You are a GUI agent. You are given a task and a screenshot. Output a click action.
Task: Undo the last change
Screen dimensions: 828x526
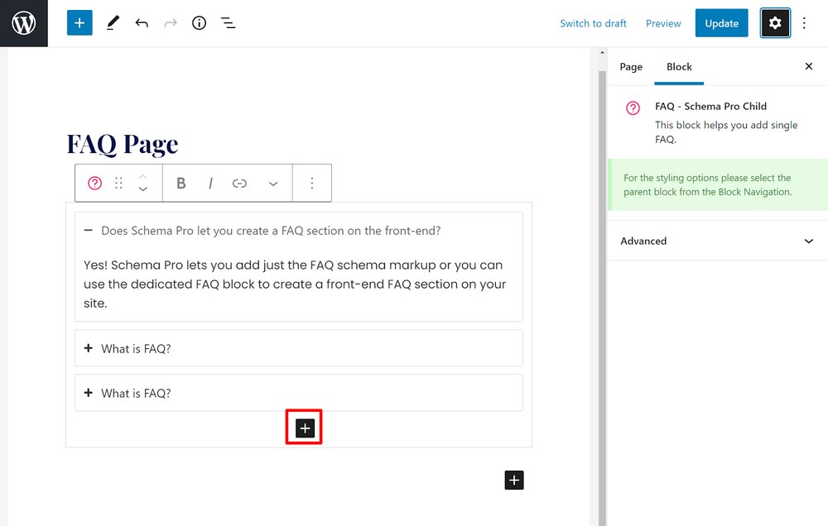click(142, 22)
